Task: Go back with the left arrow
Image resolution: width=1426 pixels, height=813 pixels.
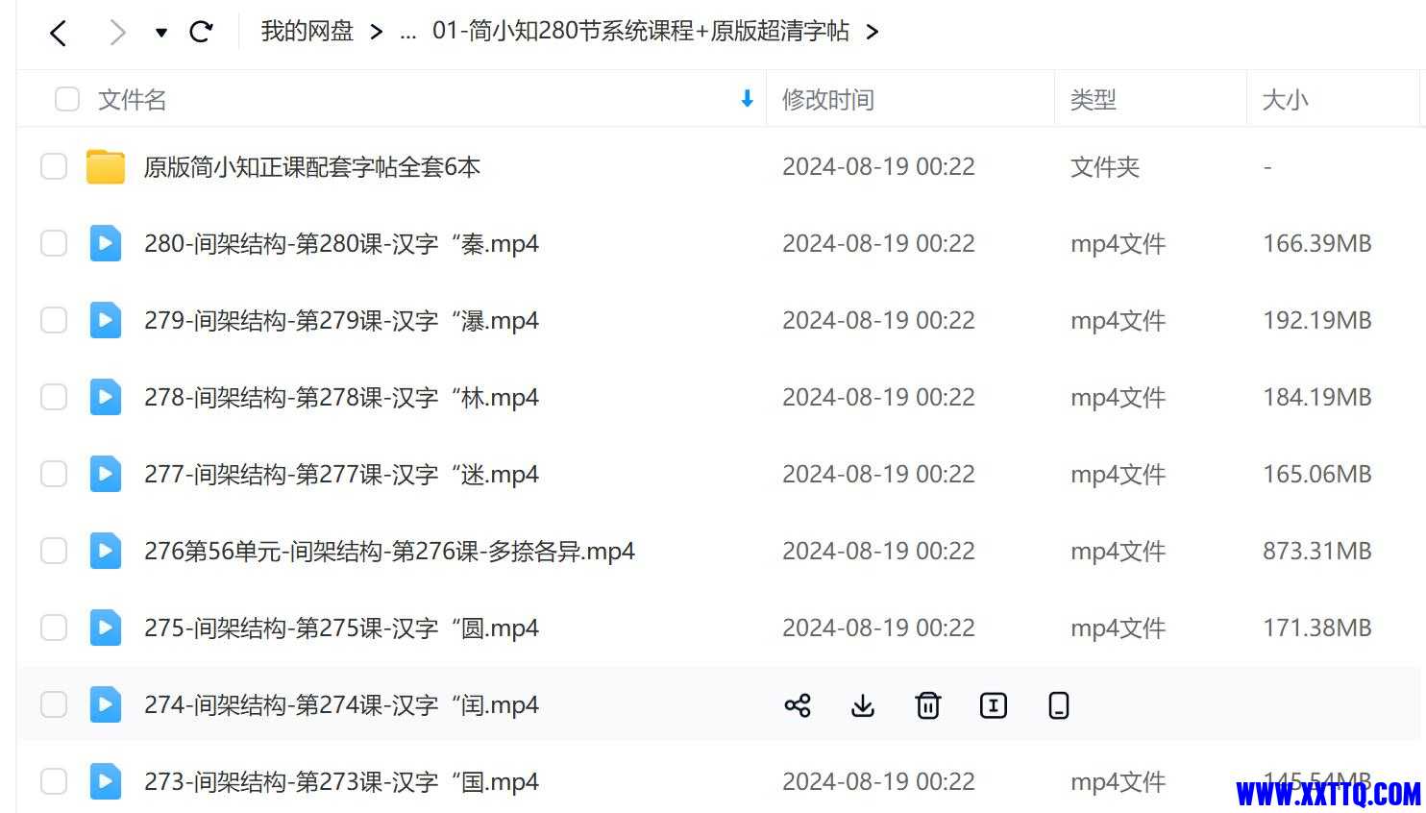Action: pos(58,34)
